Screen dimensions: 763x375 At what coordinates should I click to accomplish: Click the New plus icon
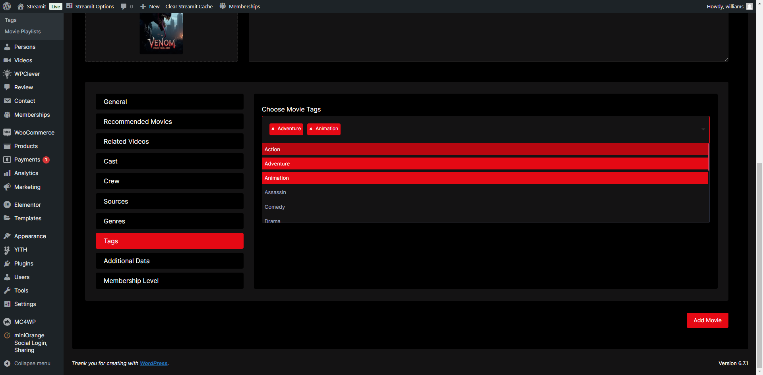[x=143, y=7]
